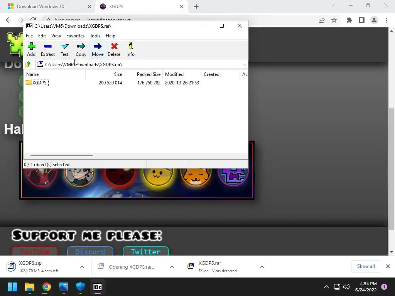Open clock showing 4:34 PM
This screenshot has width=395, height=296.
(x=366, y=287)
